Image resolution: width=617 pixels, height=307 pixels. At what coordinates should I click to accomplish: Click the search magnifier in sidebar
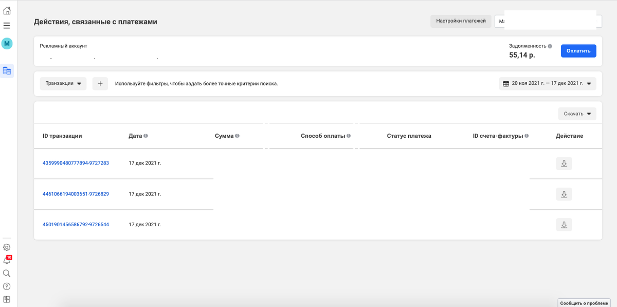point(7,274)
